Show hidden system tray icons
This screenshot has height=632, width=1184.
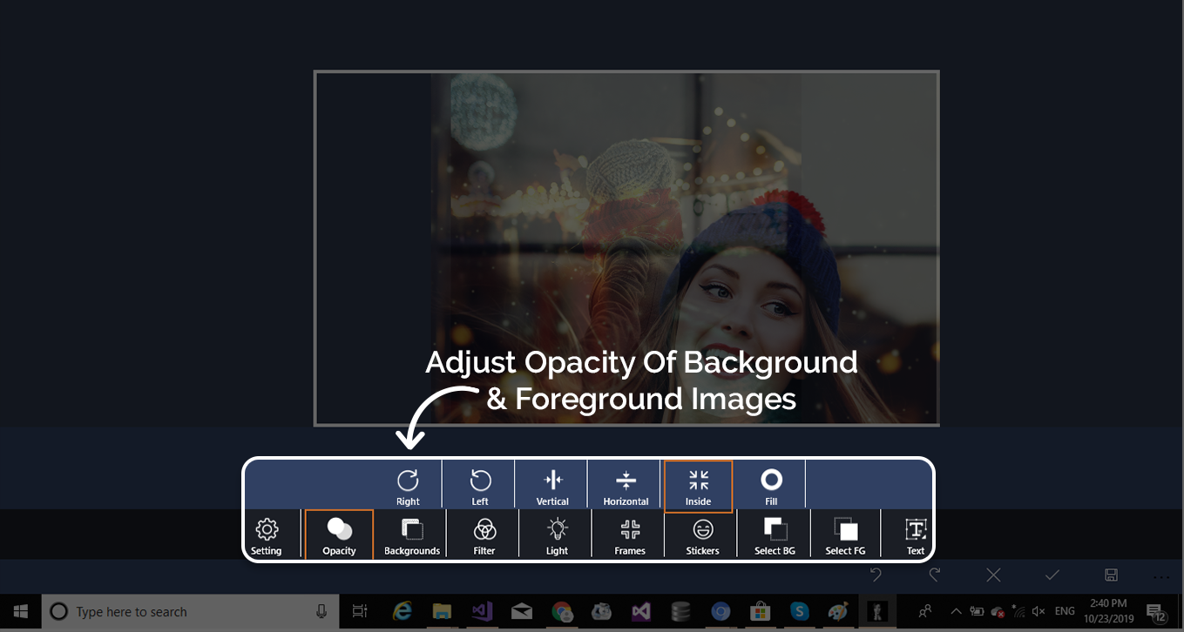point(956,612)
